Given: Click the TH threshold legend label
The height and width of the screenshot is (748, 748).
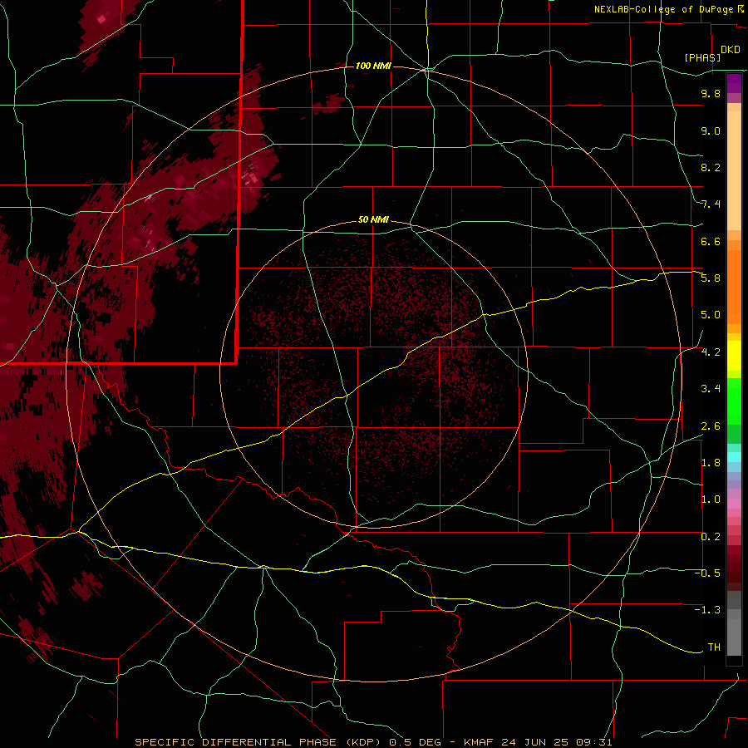Looking at the screenshot, I should [x=714, y=647].
